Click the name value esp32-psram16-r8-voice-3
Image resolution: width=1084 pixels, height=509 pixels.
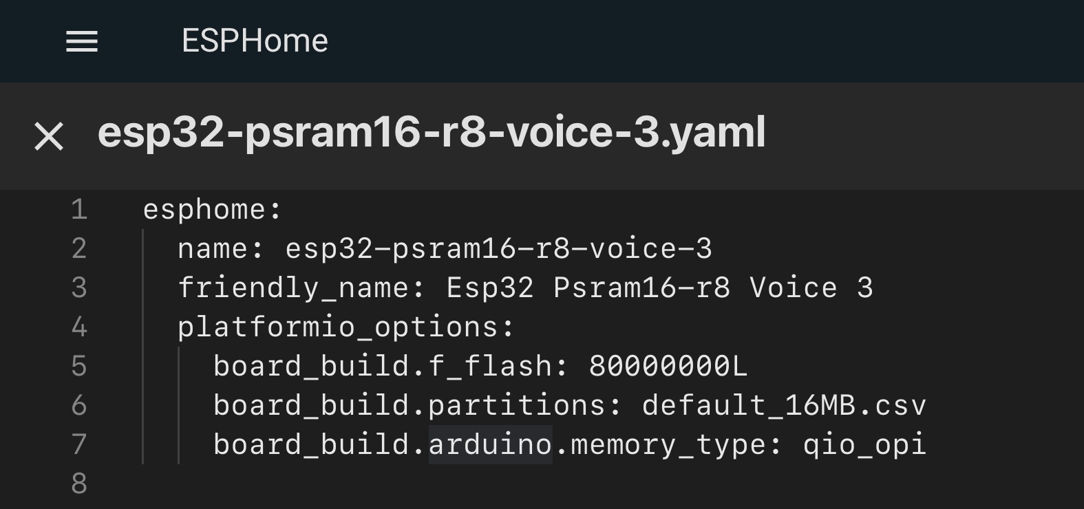pos(499,248)
